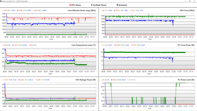Select the CPU Stress legend label

click(76, 5)
